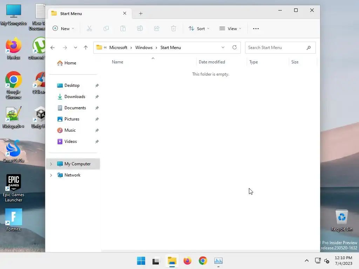Viewport: 359px width, 269px height.
Task: Expand the My Computer tree node
Action: coord(51,164)
